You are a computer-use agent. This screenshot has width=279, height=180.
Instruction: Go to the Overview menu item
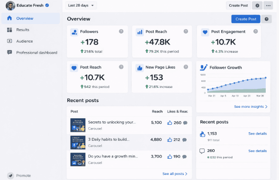(x=31, y=18)
